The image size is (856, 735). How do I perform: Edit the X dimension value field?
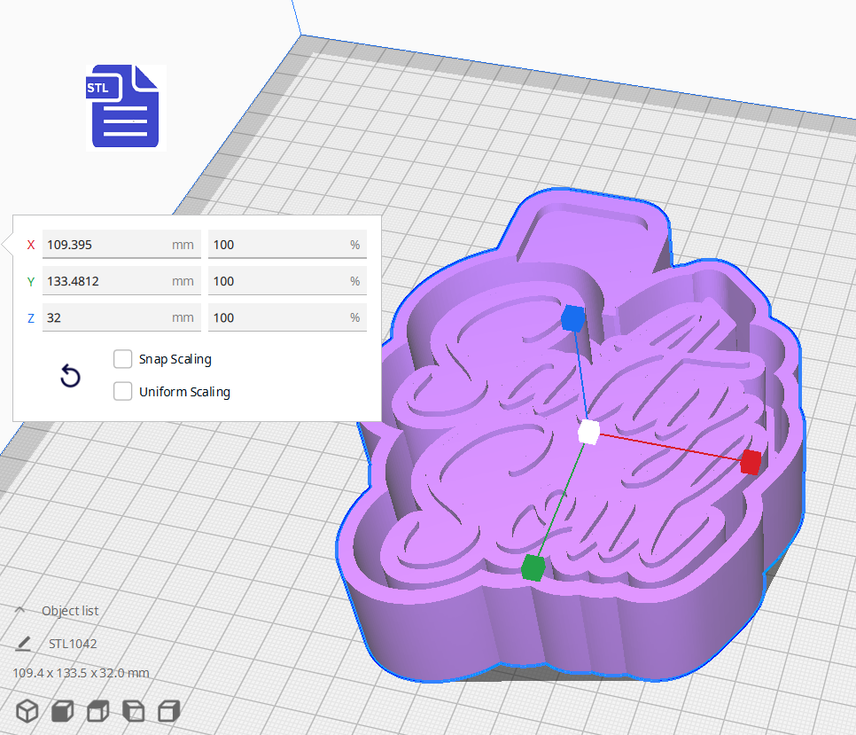(x=121, y=244)
